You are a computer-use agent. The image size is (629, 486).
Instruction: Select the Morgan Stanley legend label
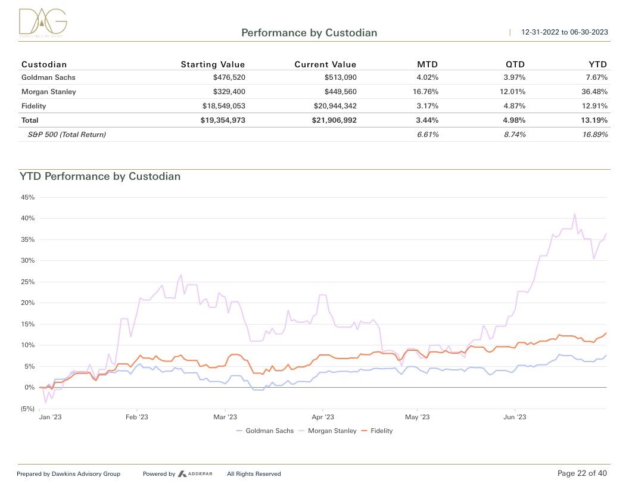332,431
